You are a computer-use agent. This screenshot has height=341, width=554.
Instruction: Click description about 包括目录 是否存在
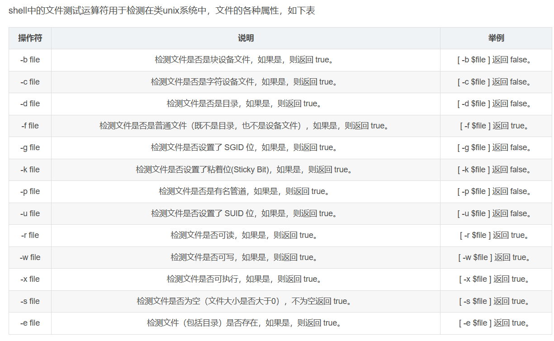tap(246, 323)
